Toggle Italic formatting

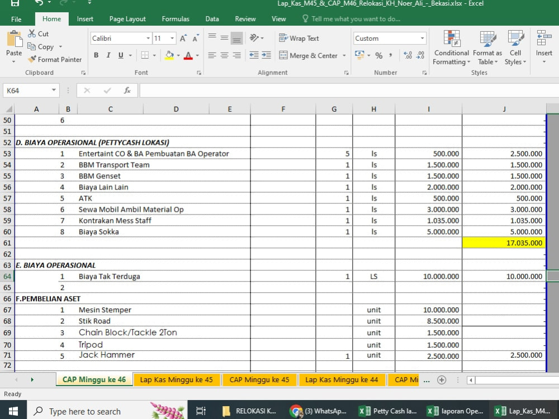(x=108, y=55)
